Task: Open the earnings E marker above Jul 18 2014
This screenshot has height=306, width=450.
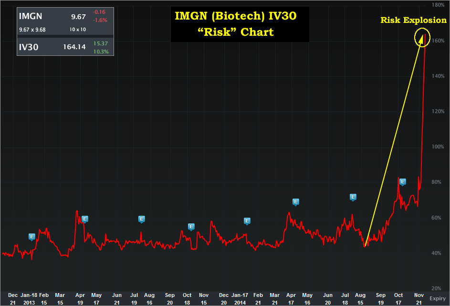Action: tap(353, 197)
